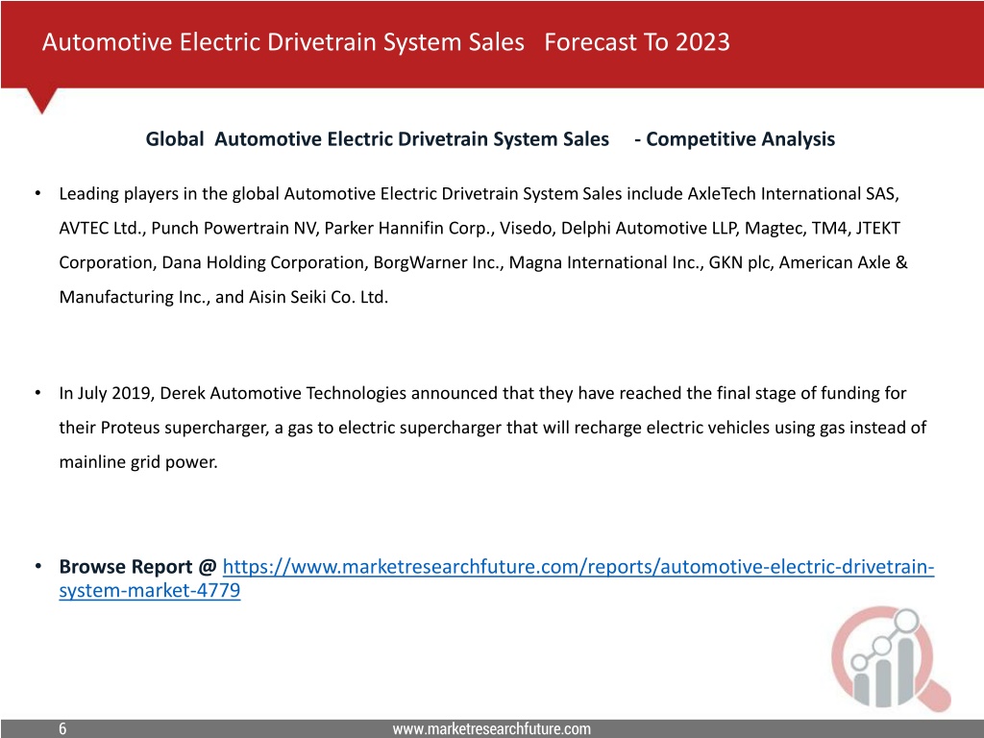Click slide page number 6

(x=62, y=728)
